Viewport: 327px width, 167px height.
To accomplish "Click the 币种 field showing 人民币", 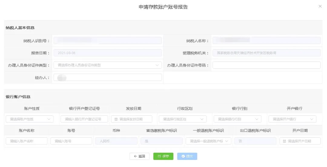I will [x=116, y=141].
